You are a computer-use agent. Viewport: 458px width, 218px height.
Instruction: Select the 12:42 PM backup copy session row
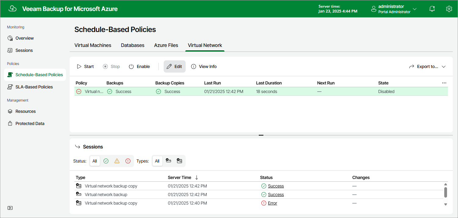[259, 186]
